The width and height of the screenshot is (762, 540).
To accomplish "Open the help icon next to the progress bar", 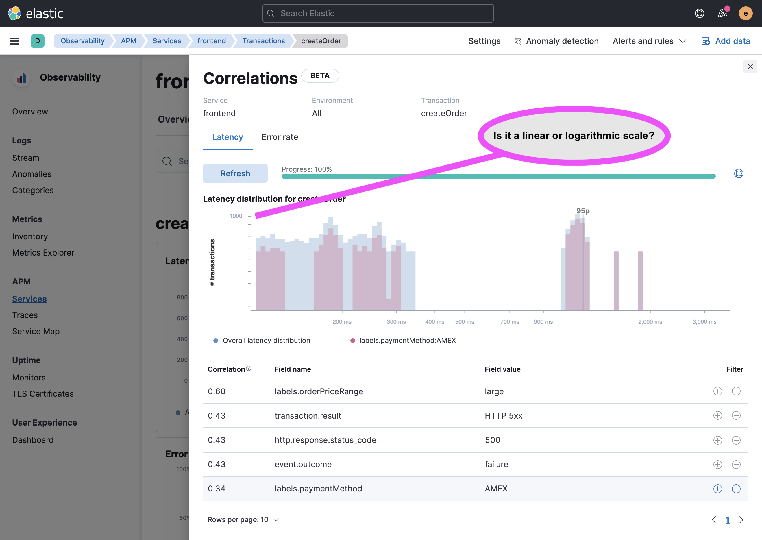I will pyautogui.click(x=738, y=173).
